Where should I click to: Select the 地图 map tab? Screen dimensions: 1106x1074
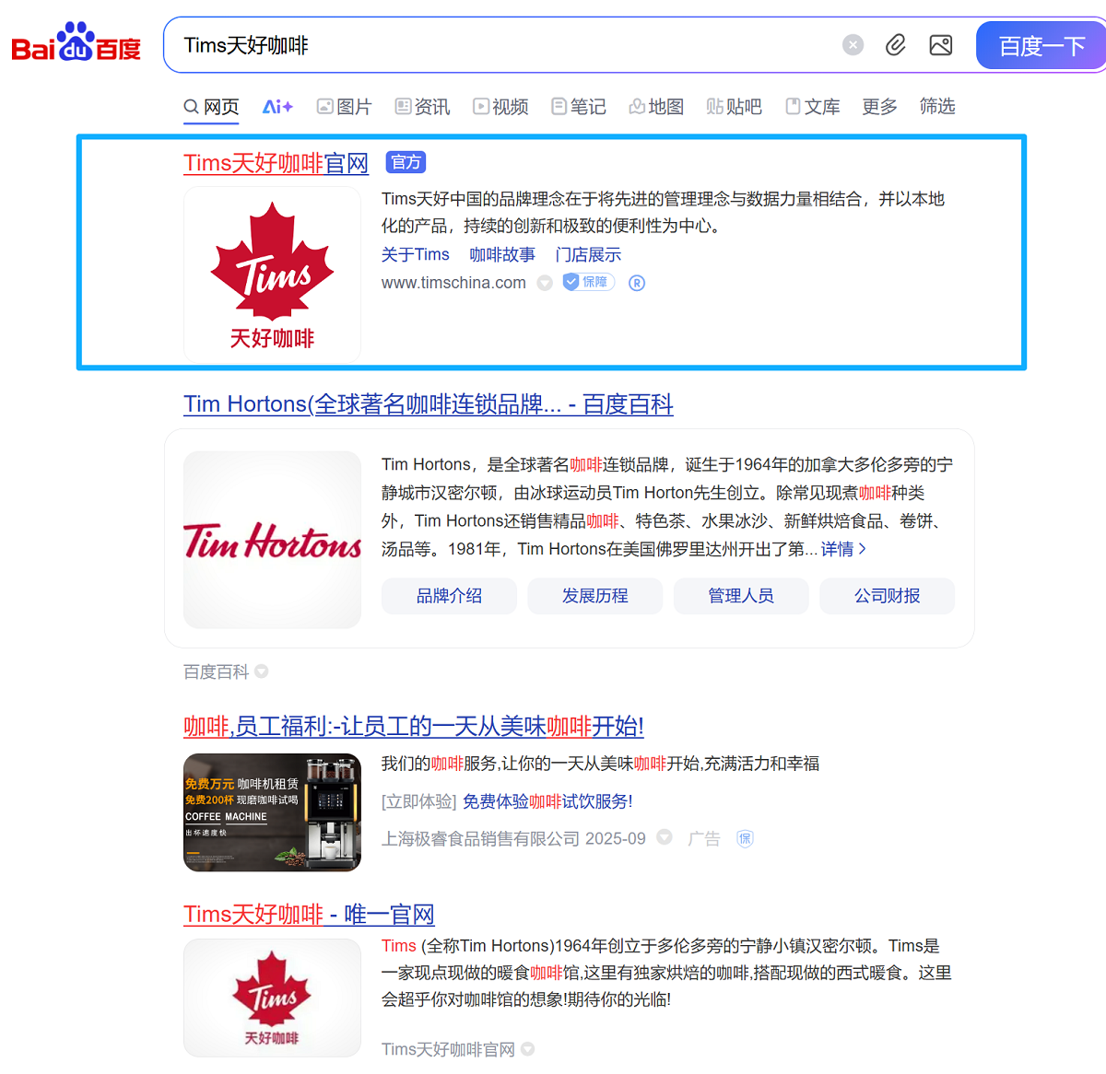[656, 107]
